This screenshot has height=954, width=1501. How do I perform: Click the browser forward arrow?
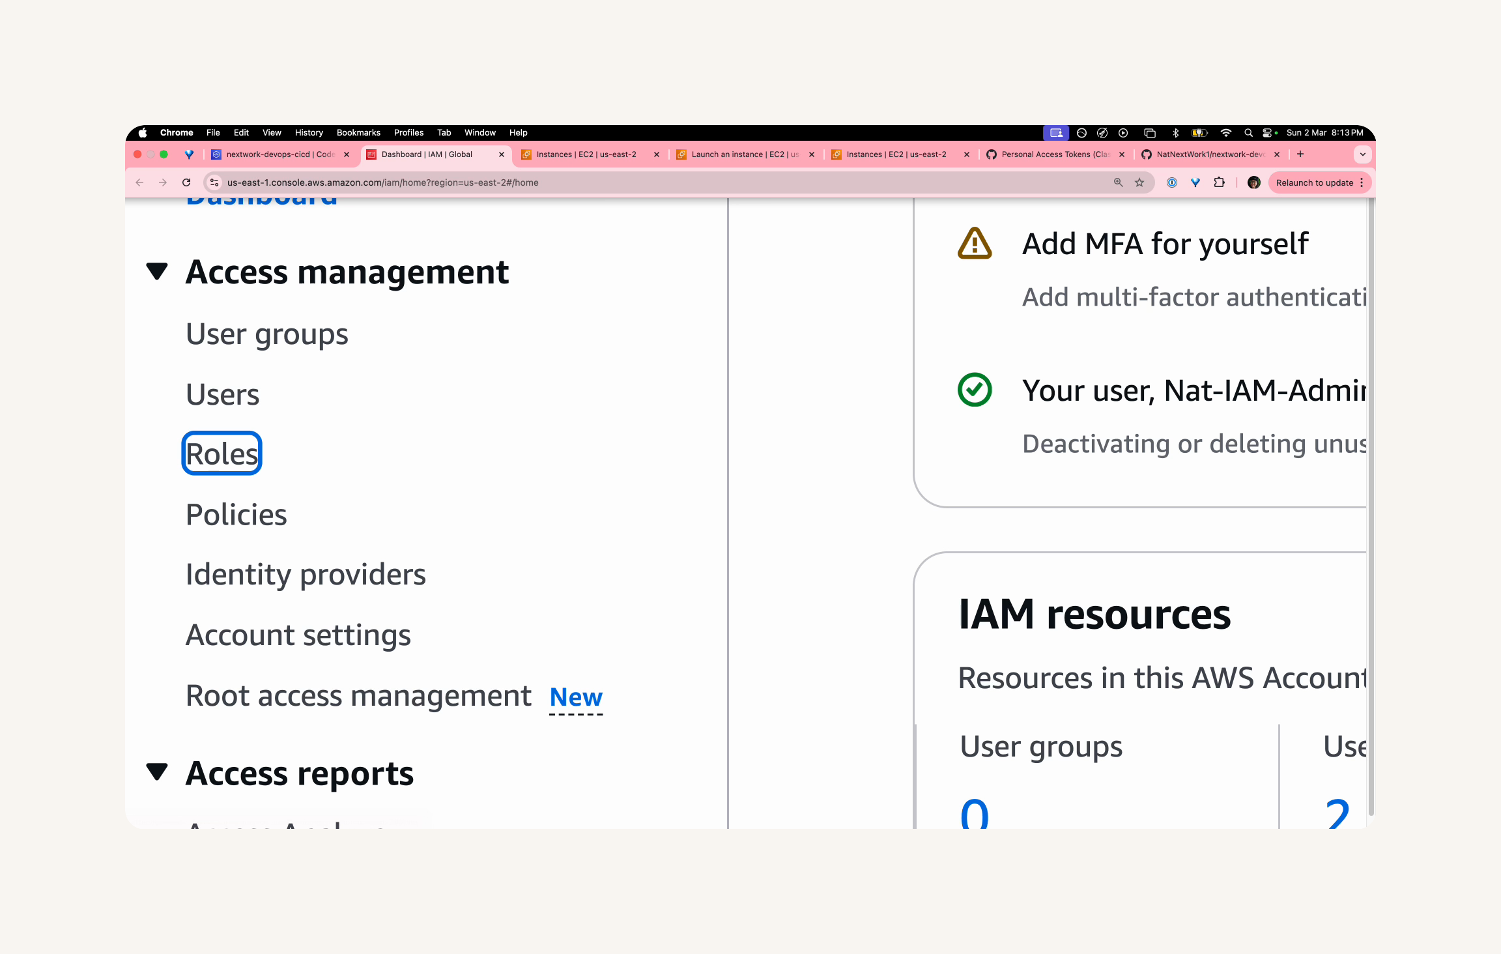coord(163,182)
